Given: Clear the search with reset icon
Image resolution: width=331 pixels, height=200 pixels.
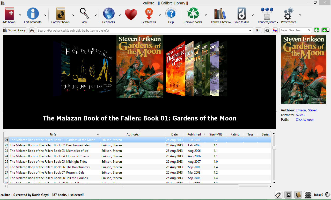Looking at the screenshot, I should pyautogui.click(x=267, y=30).
